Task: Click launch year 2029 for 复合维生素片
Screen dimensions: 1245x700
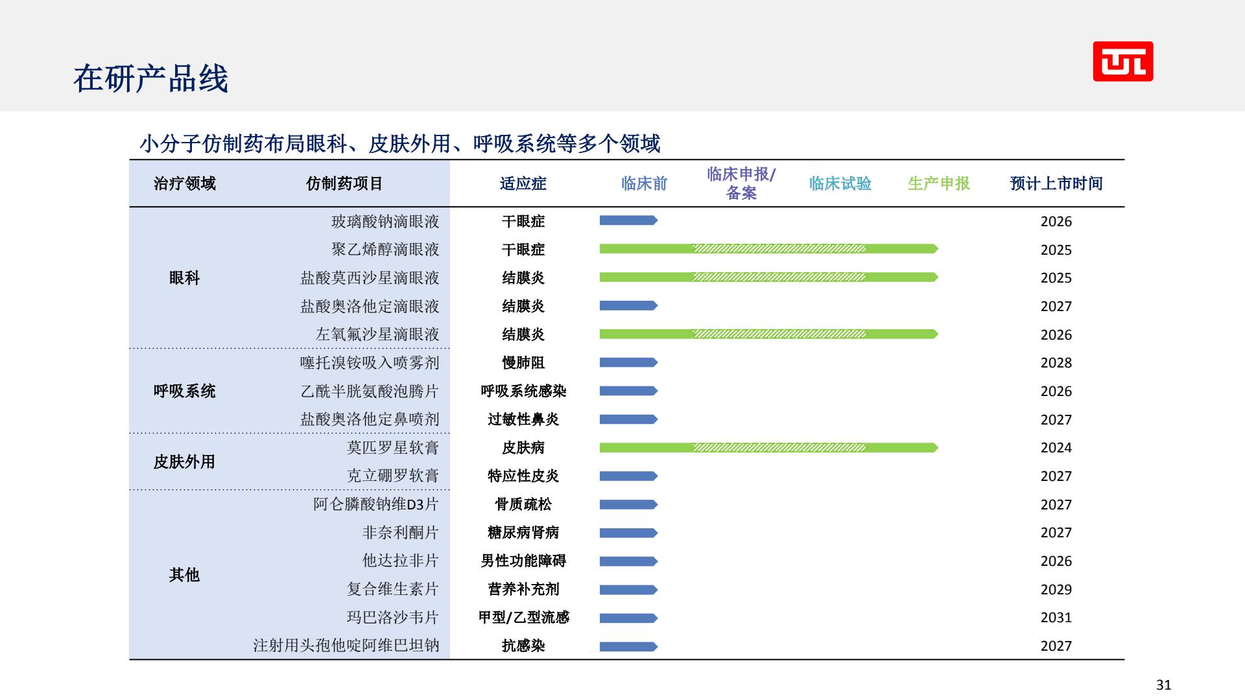Action: tap(1056, 589)
